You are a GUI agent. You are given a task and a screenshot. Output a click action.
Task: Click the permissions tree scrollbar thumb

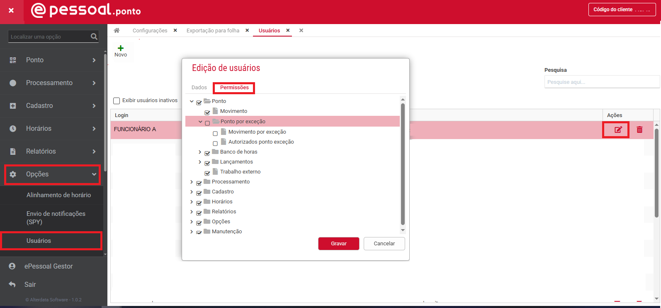click(403, 164)
